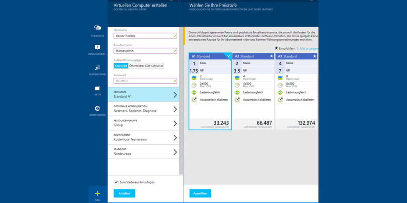Viewport: 407px width, 203px height.
Task: Click the Auswählen button
Action: coord(200,193)
